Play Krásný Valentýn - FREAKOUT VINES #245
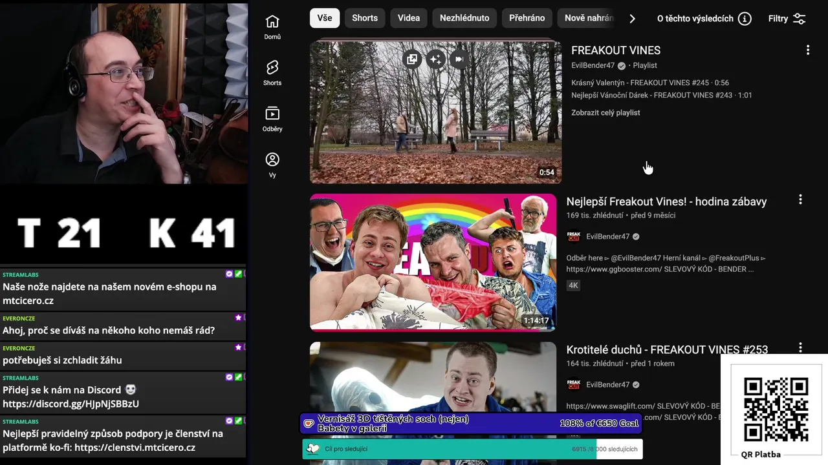Viewport: 828px width, 465px height. pos(650,83)
